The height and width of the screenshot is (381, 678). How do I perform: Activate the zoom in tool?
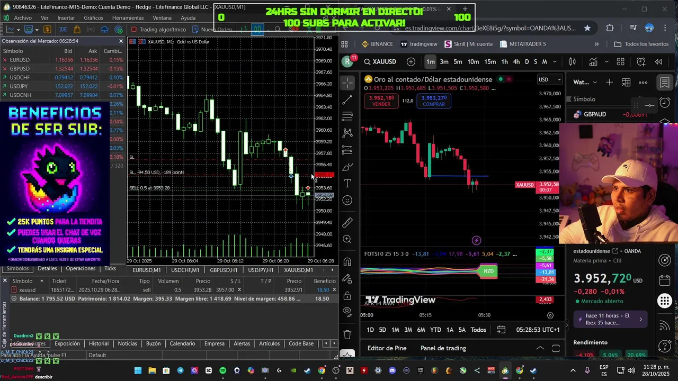(347, 239)
